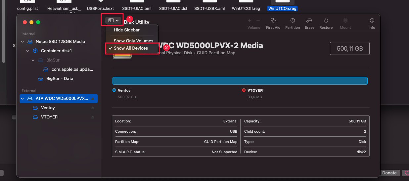This screenshot has height=181, width=409.
Task: Click the VTOYEFI legend color swatch
Action: click(x=244, y=90)
